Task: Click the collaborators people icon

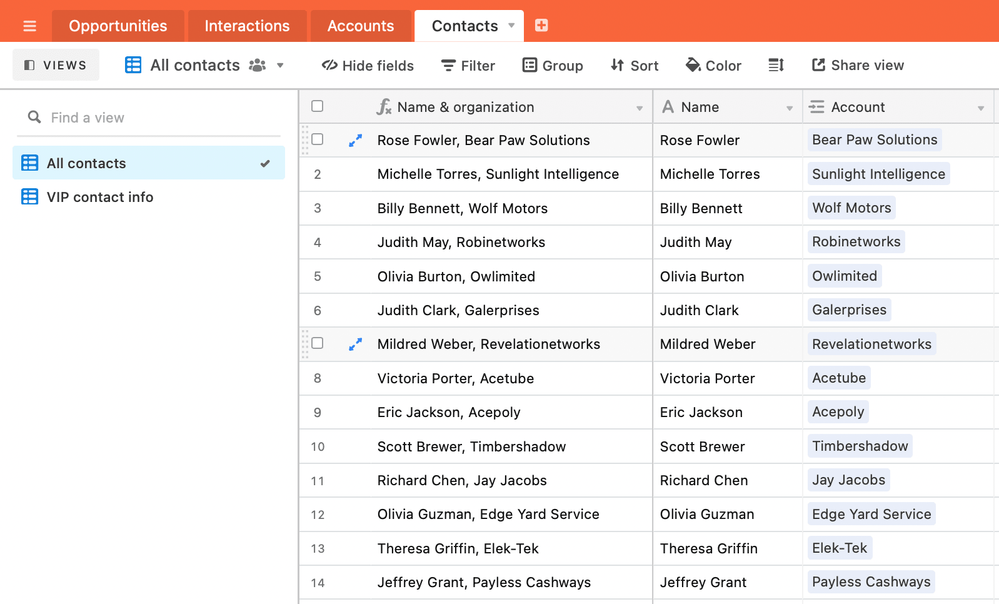Action: click(x=257, y=65)
